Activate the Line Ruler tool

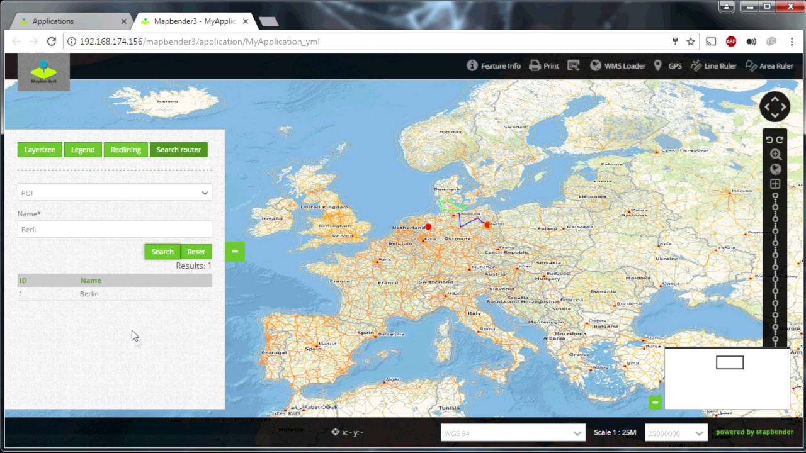tap(713, 65)
